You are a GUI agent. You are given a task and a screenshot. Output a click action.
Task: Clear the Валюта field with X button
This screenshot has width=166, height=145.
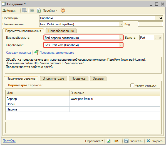pos(160,38)
